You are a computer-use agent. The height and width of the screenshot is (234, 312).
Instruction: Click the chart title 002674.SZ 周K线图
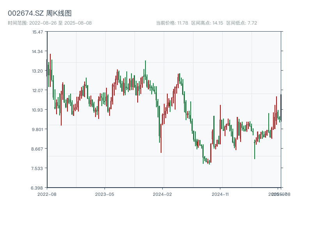tap(40, 14)
